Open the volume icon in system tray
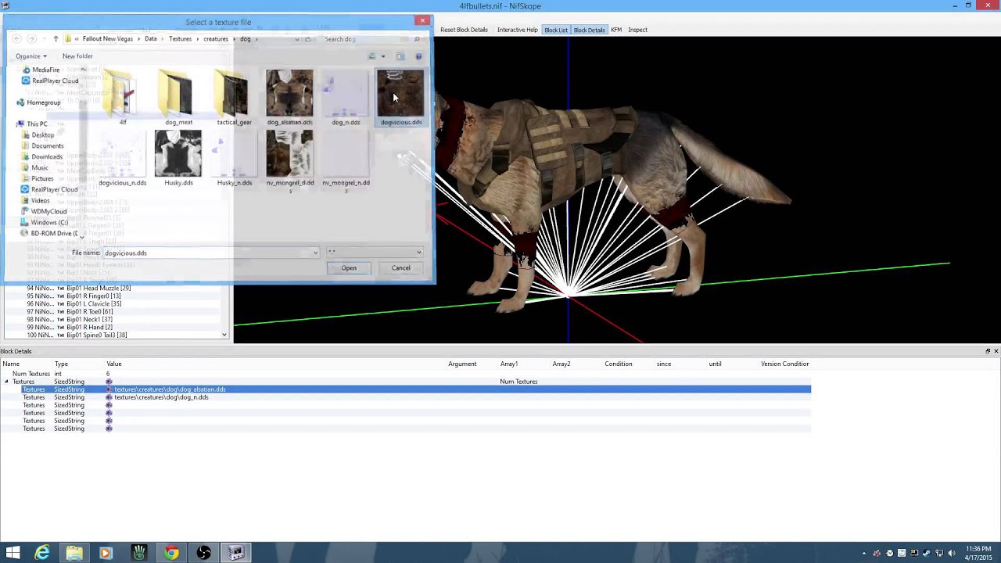 point(952,554)
